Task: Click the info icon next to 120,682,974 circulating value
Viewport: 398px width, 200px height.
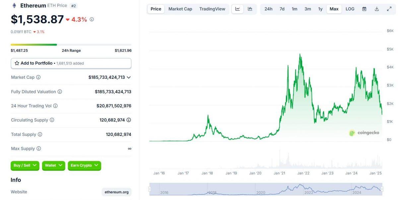Action: point(129,120)
